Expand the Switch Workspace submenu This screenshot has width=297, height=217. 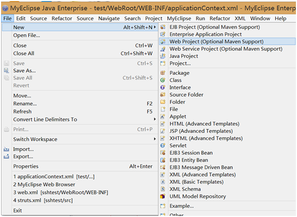155,139
